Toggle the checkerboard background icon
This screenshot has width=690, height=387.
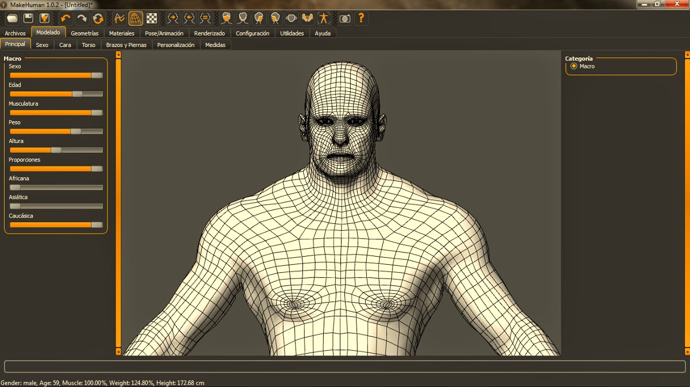tap(152, 18)
